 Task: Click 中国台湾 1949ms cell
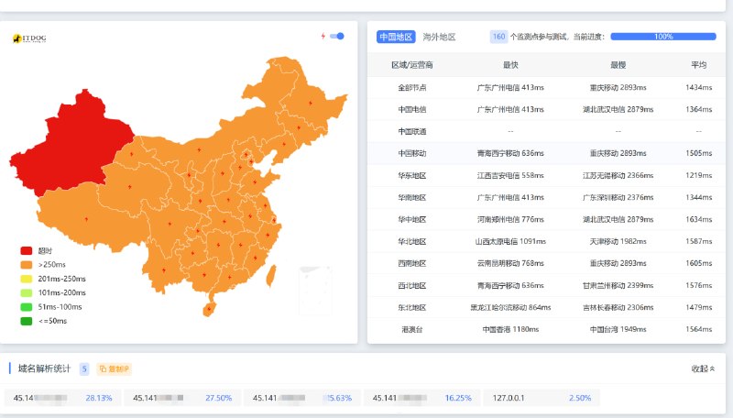coord(618,329)
